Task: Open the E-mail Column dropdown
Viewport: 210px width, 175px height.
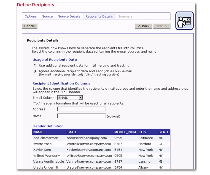Action: 70,97
